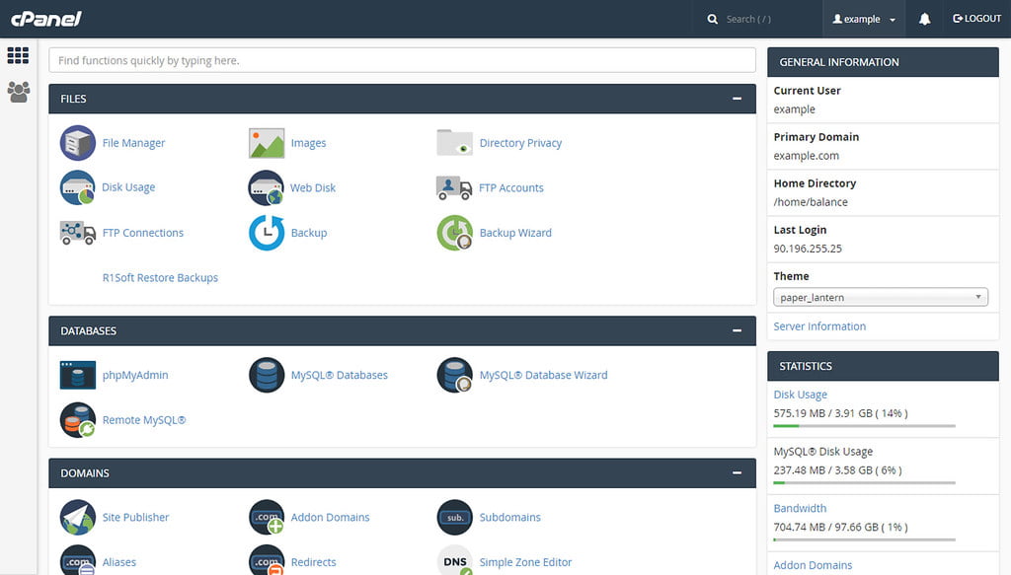
Task: Open Site Publisher
Action: click(78, 517)
